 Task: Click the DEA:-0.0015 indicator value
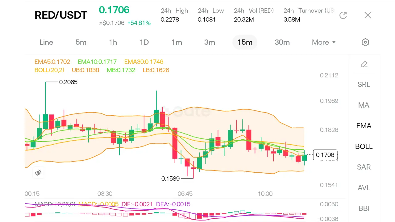[173, 204]
